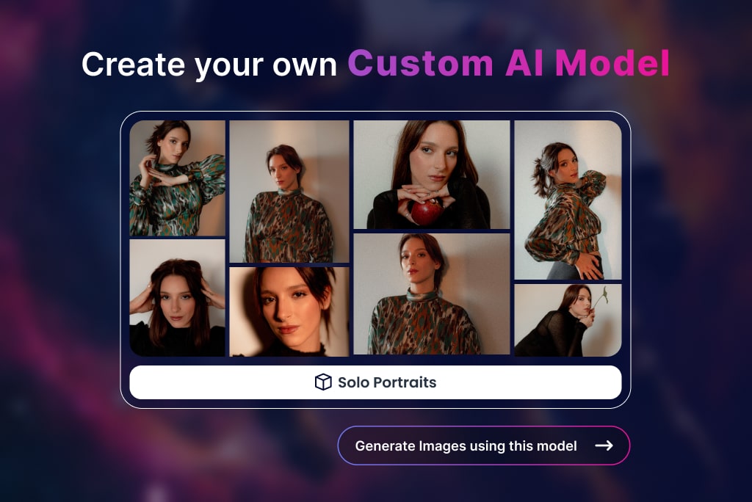Click the white Create your own text

[x=209, y=65]
